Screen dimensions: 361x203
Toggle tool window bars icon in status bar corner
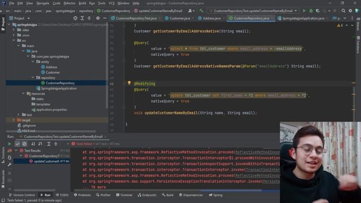tap(3, 201)
